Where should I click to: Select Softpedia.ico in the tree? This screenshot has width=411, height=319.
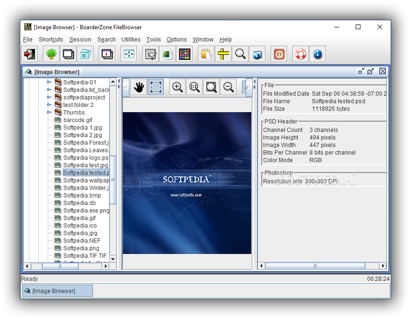click(80, 226)
